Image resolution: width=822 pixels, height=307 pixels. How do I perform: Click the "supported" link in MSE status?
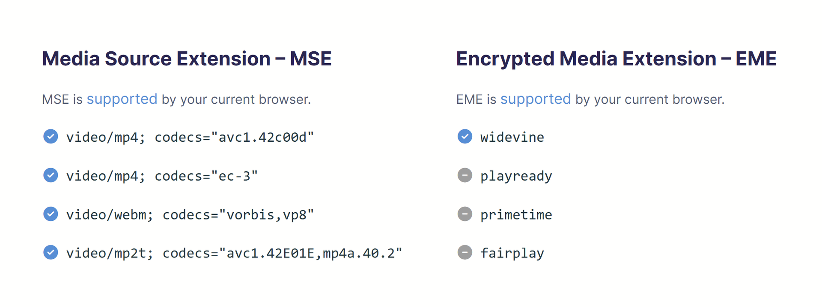click(122, 99)
